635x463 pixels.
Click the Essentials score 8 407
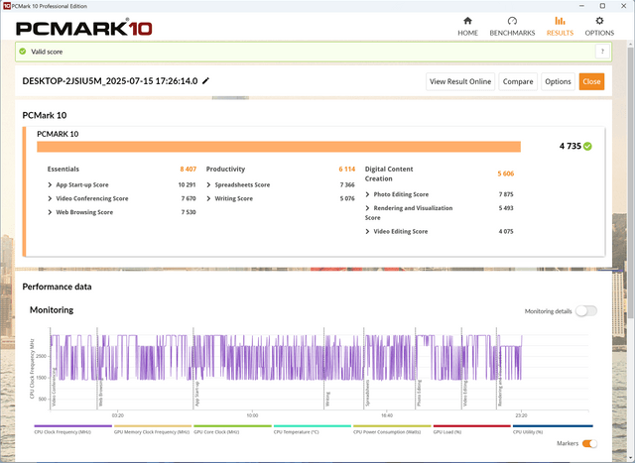pos(188,170)
